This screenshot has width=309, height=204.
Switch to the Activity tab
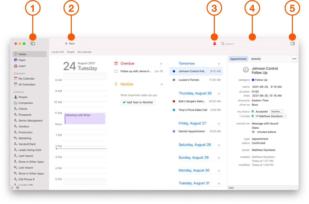click(256, 59)
